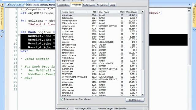The height and width of the screenshot is (110, 196).
Task: Click the 86,864 K memory value for firefox
Action: 133,29
